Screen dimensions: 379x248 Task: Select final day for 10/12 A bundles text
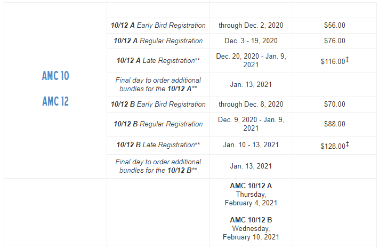[158, 85]
